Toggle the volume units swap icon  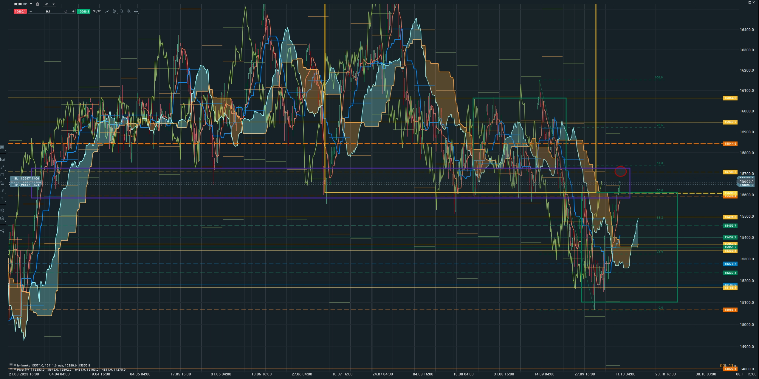[66, 11]
